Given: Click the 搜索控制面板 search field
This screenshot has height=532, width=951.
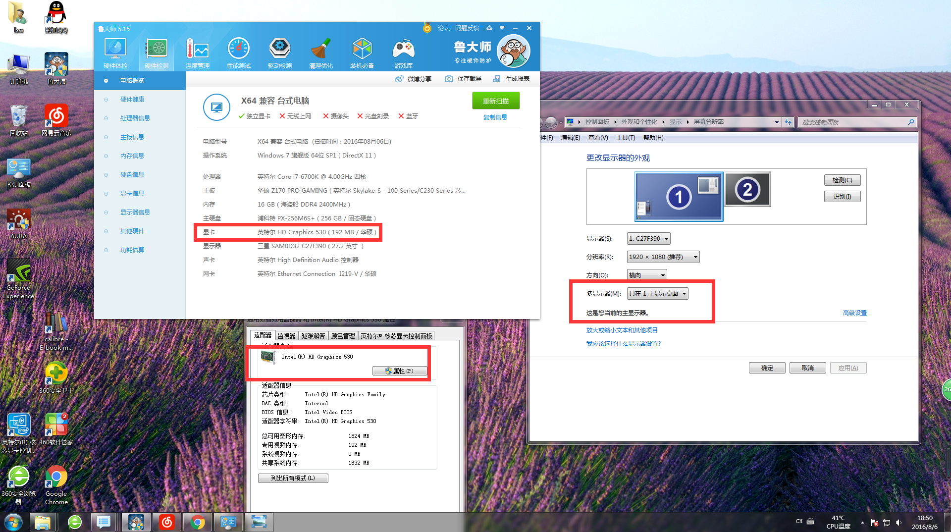Looking at the screenshot, I should (856, 122).
